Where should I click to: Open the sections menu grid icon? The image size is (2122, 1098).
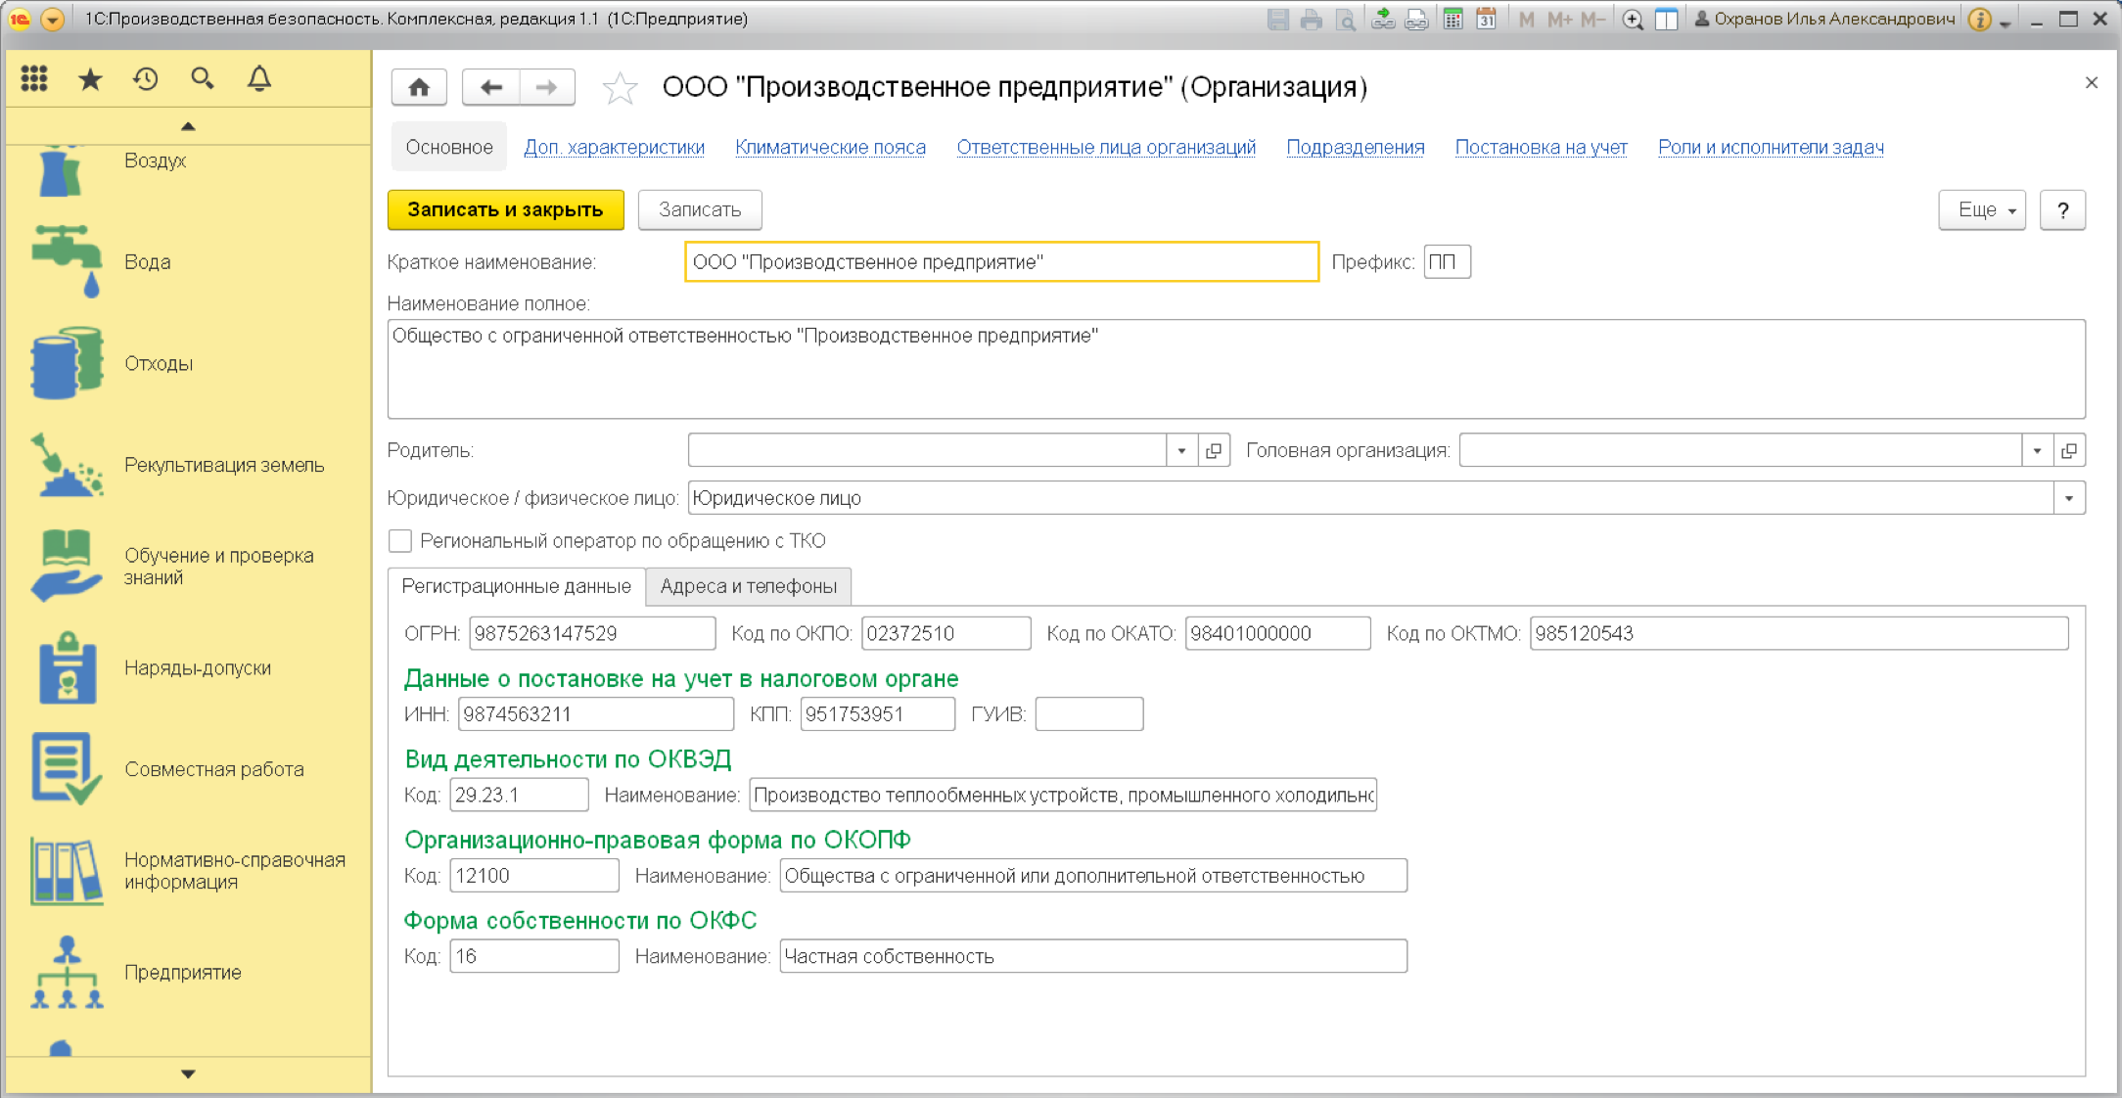coord(34,78)
